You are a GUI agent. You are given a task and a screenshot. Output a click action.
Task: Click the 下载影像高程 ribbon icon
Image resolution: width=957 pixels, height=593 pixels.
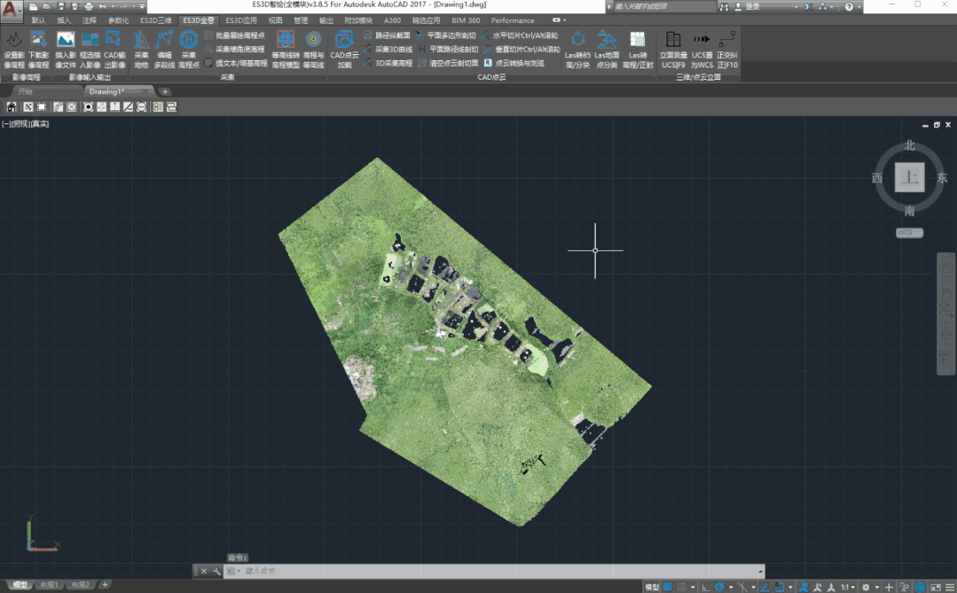[38, 50]
